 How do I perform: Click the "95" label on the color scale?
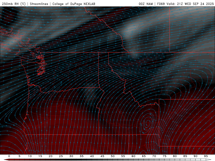pos(206,156)
